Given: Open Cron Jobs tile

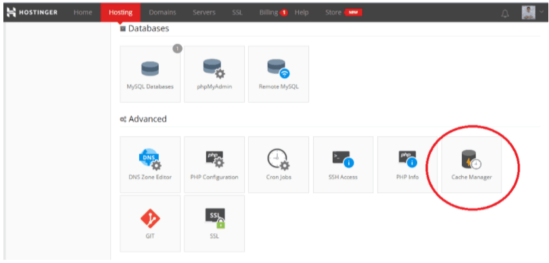Looking at the screenshot, I should (x=279, y=165).
